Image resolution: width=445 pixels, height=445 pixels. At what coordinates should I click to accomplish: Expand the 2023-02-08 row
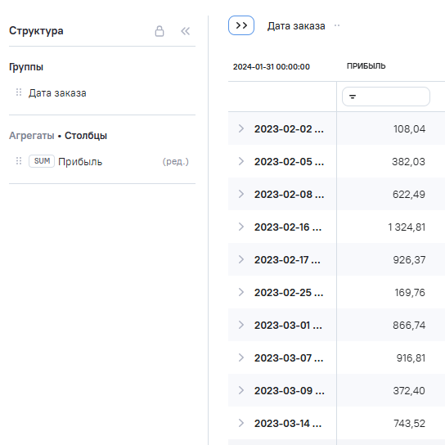coord(241,194)
